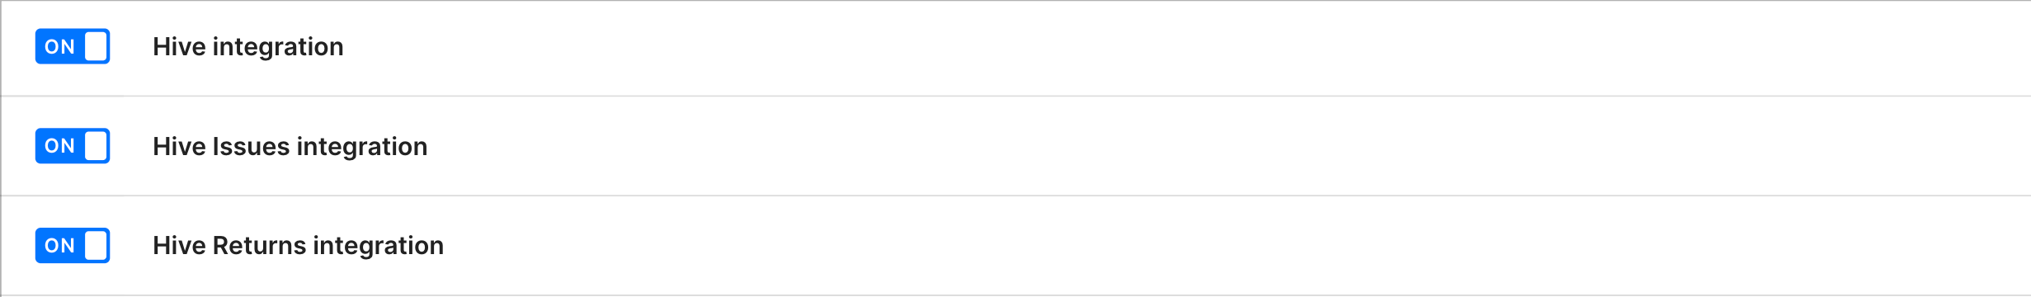Click white knob of Hive Issues switch
The width and height of the screenshot is (2031, 297).
[x=97, y=146]
